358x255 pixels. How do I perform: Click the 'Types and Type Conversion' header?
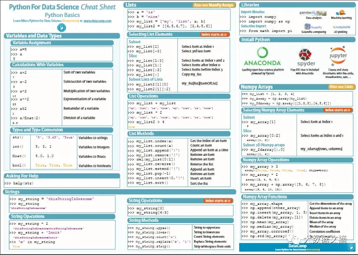pos(62,130)
